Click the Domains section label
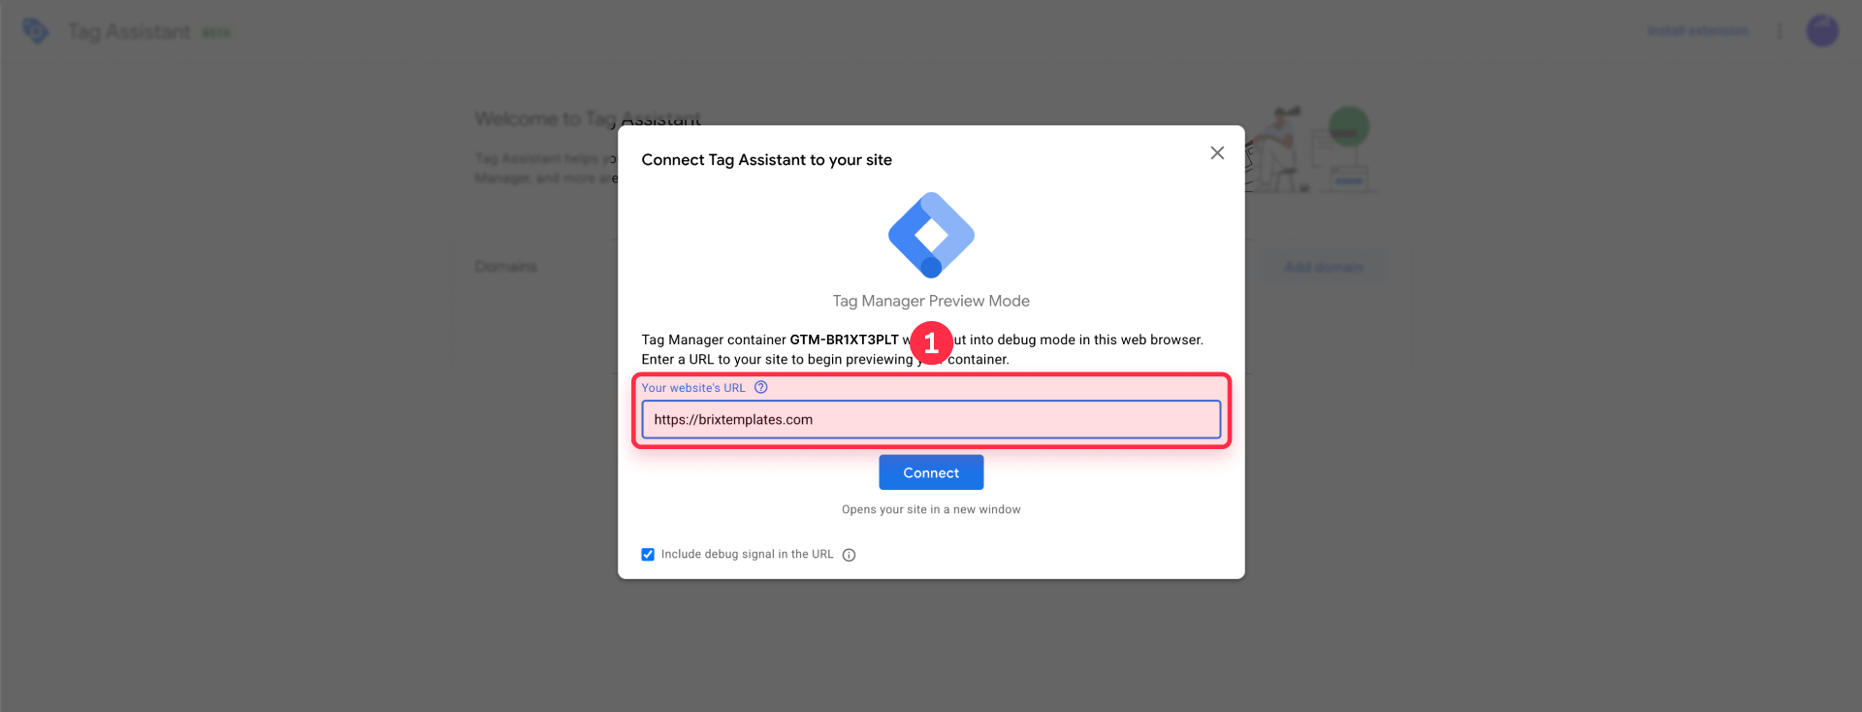This screenshot has width=1862, height=712. point(504,266)
